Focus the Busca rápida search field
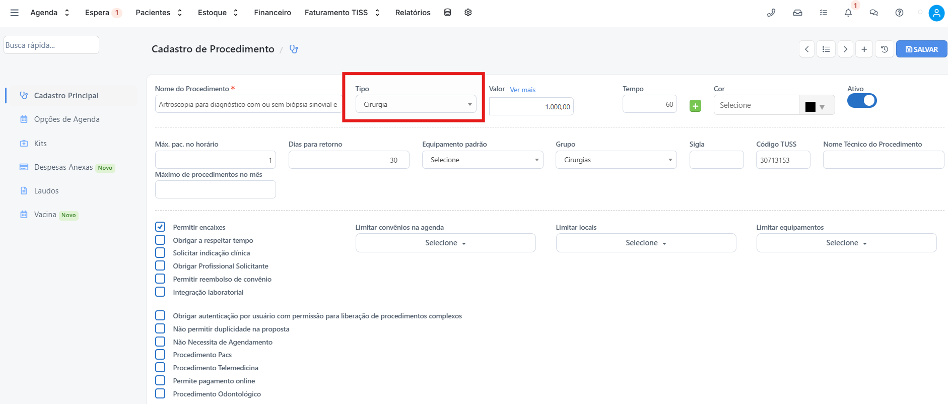948x404 pixels. [x=51, y=45]
